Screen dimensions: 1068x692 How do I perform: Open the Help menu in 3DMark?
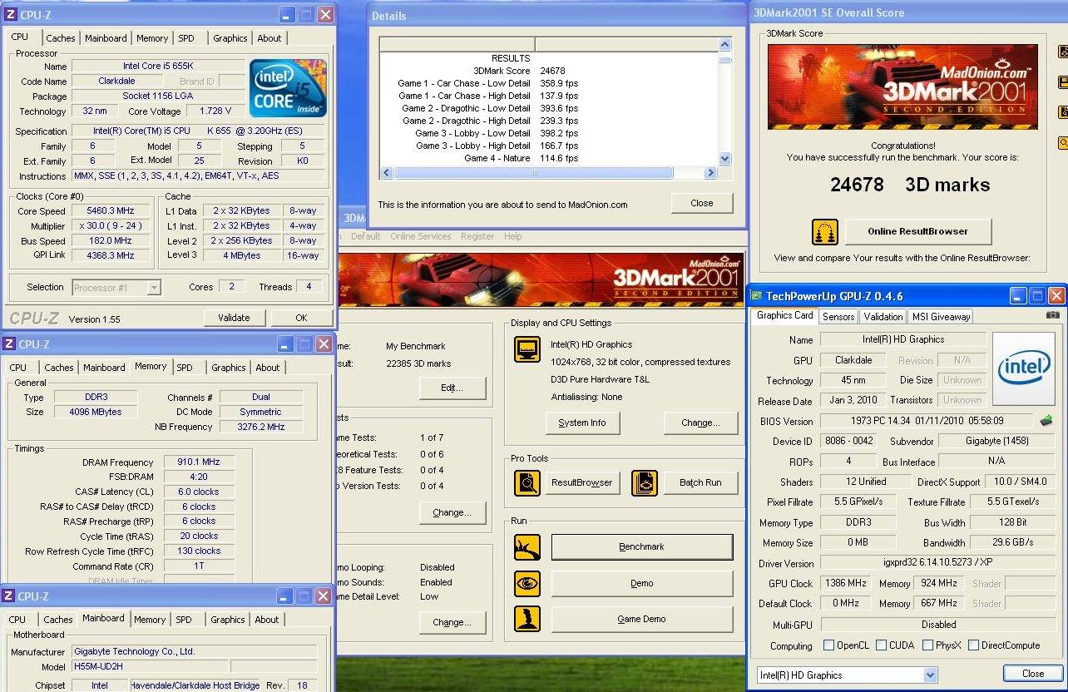click(x=513, y=236)
